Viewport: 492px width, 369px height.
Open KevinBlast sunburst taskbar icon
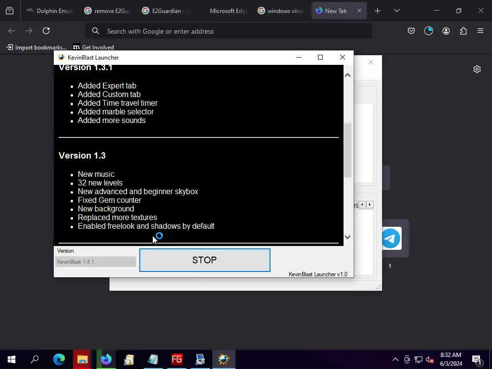(x=224, y=359)
